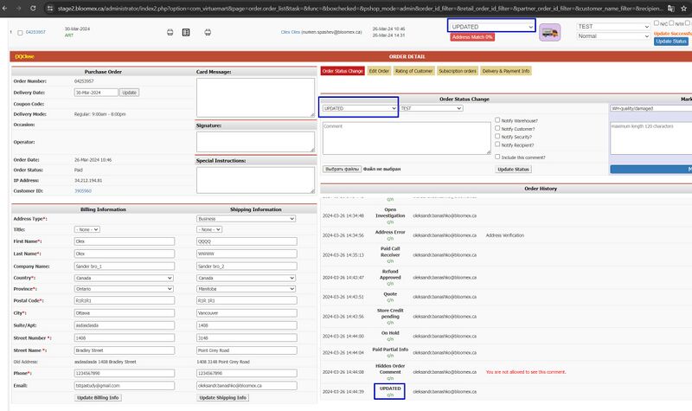Viewport: 692px width, 411px height.
Task: Click the blue Update Status button
Action: 671,41
